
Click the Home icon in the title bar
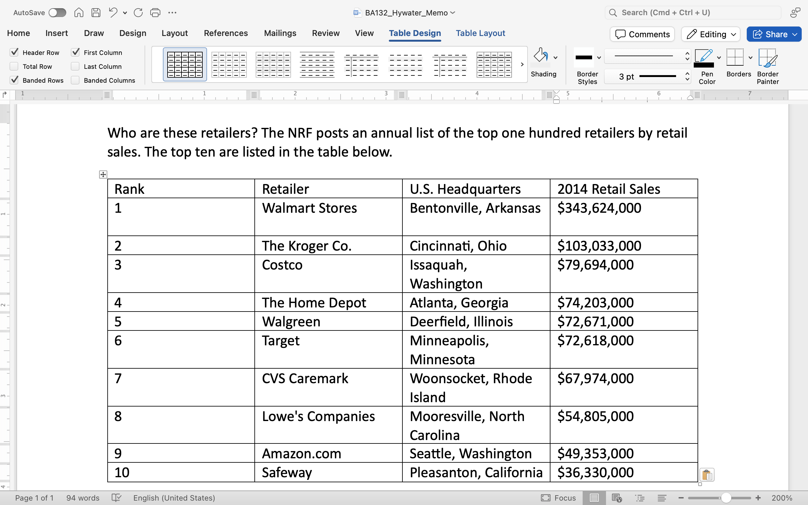[x=79, y=13]
